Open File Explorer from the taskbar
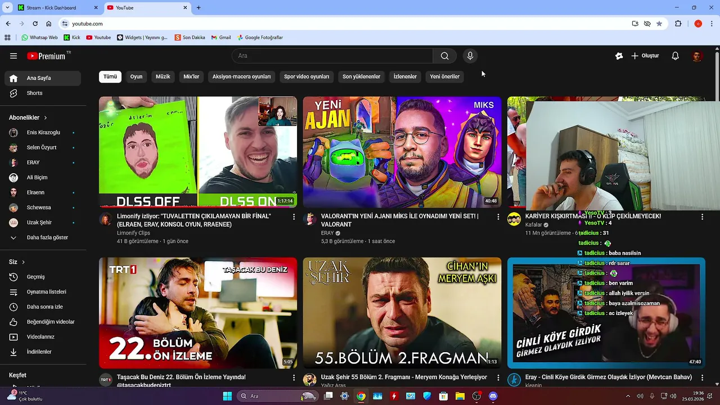This screenshot has width=720, height=405. 460,396
